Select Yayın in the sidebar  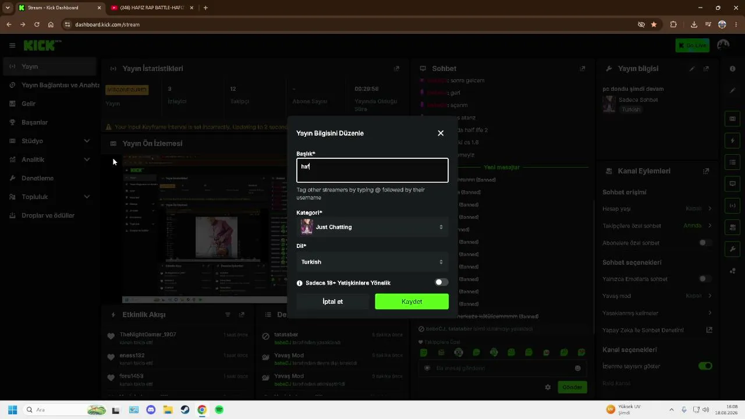pyautogui.click(x=50, y=66)
